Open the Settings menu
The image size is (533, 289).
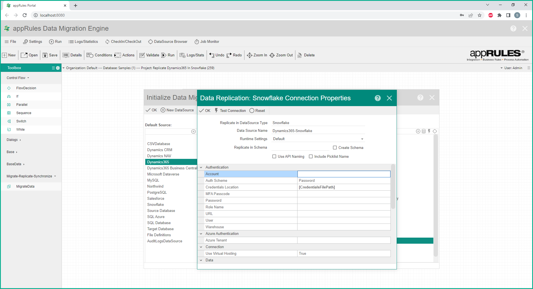(33, 42)
